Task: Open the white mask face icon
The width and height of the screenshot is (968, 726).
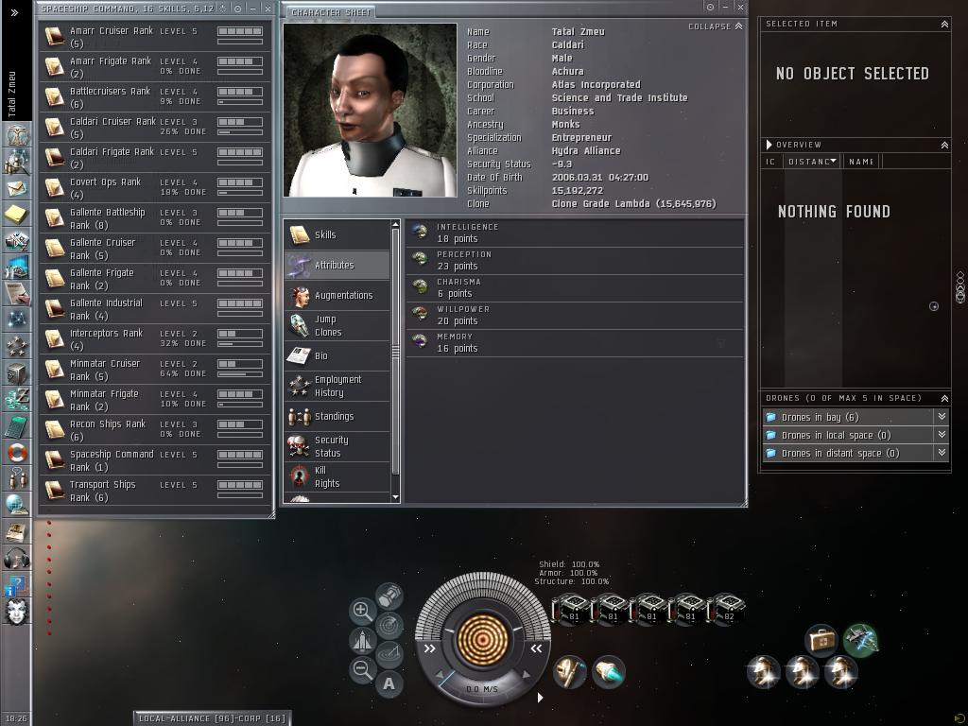Action: pyautogui.click(x=17, y=612)
